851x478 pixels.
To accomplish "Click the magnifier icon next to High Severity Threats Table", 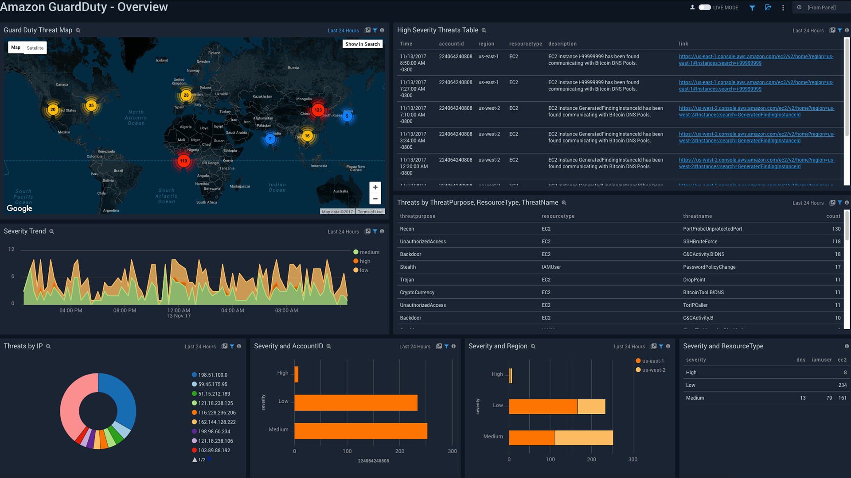I will [x=484, y=30].
